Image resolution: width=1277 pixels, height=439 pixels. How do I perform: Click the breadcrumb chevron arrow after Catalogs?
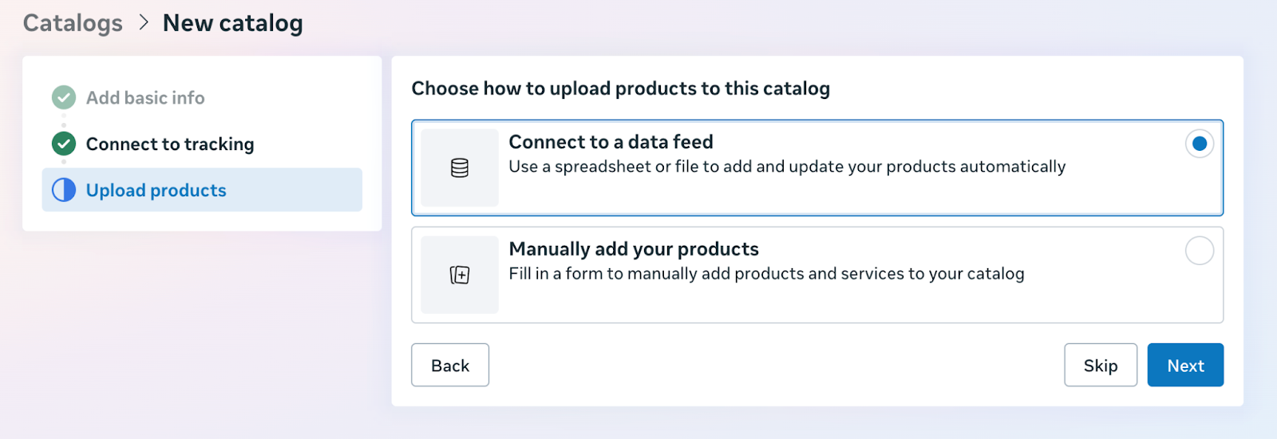pyautogui.click(x=144, y=22)
